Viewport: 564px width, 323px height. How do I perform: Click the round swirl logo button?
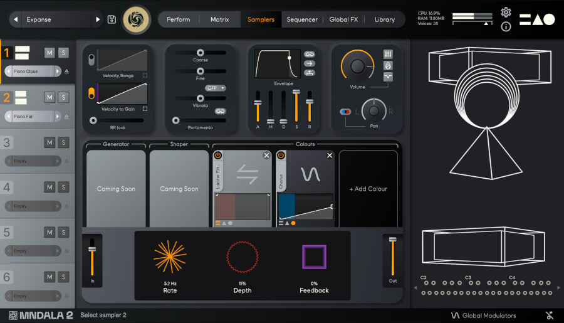[137, 19]
